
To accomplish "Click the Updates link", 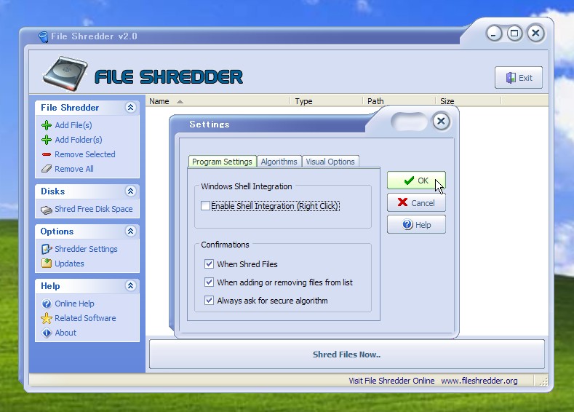I will click(x=69, y=264).
